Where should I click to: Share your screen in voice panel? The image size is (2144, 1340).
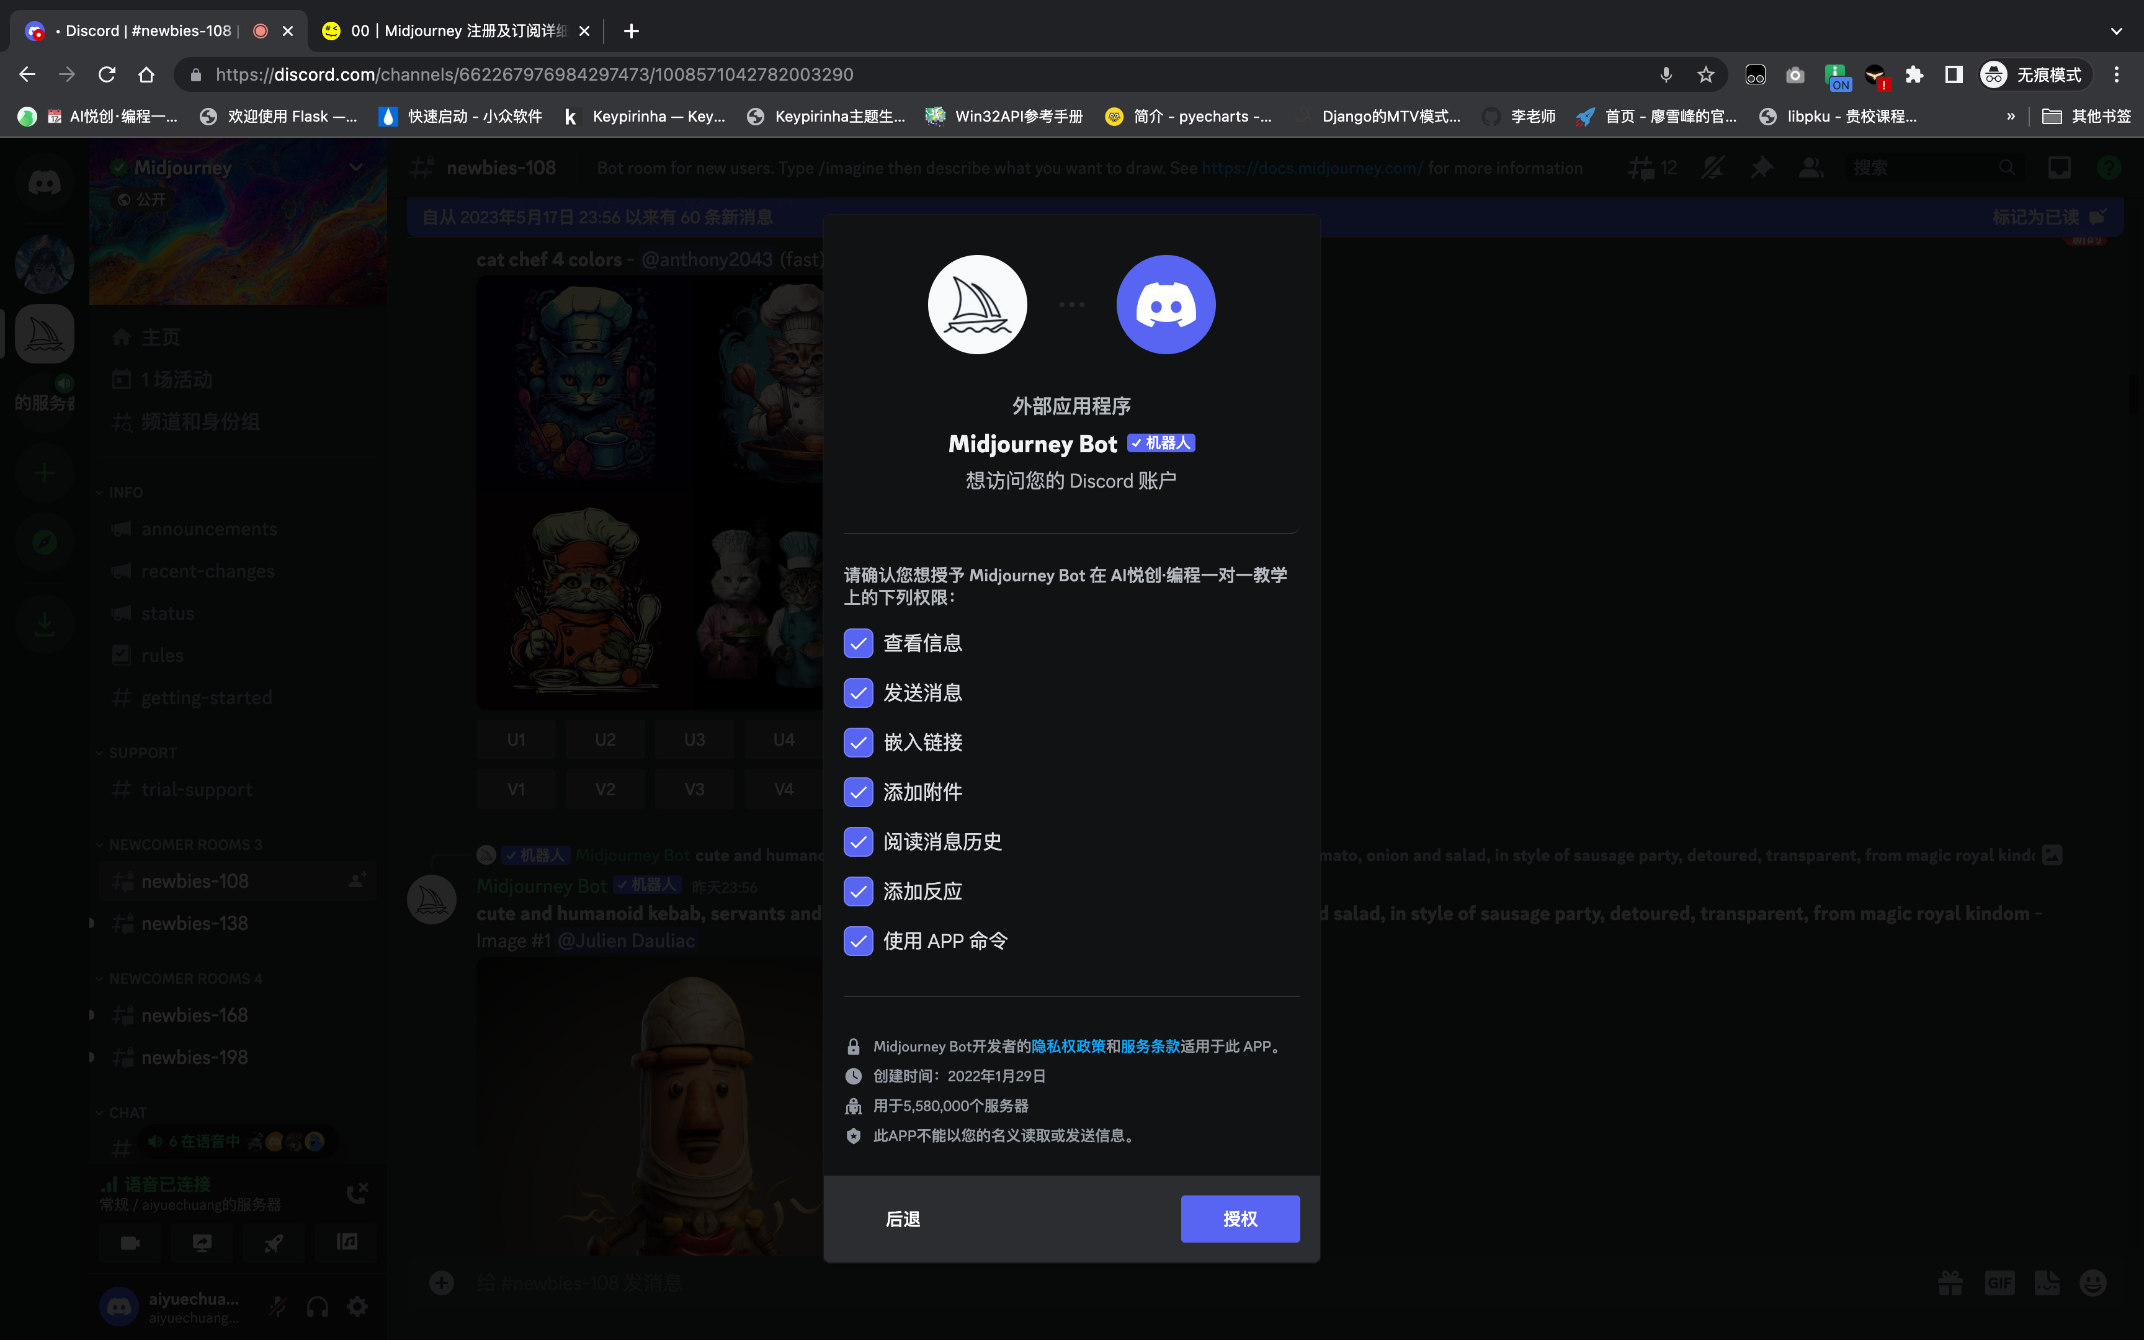202,1243
